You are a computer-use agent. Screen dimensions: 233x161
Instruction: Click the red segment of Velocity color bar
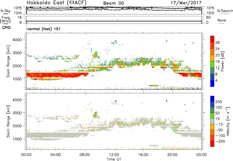point(212,144)
